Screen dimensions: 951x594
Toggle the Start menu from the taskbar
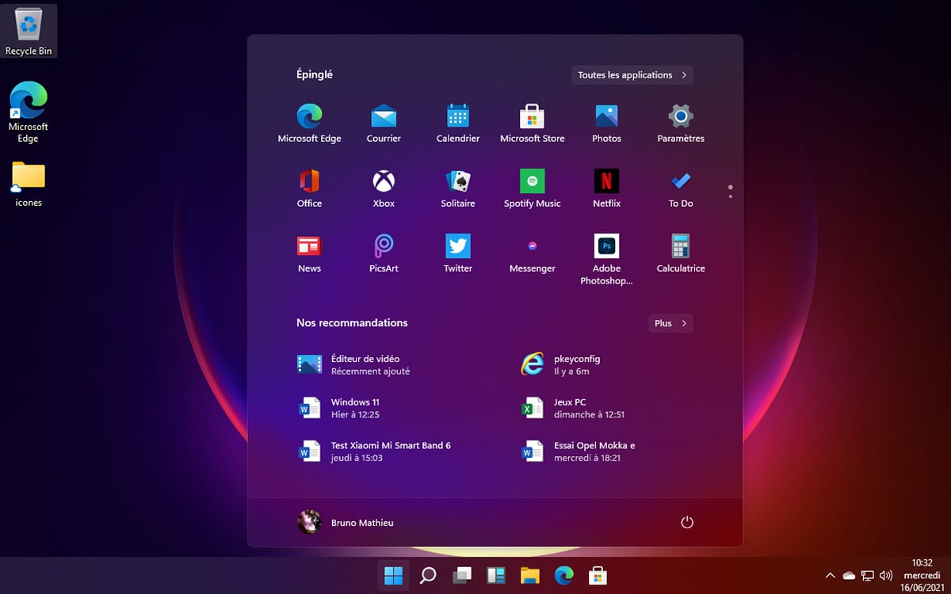(393, 575)
